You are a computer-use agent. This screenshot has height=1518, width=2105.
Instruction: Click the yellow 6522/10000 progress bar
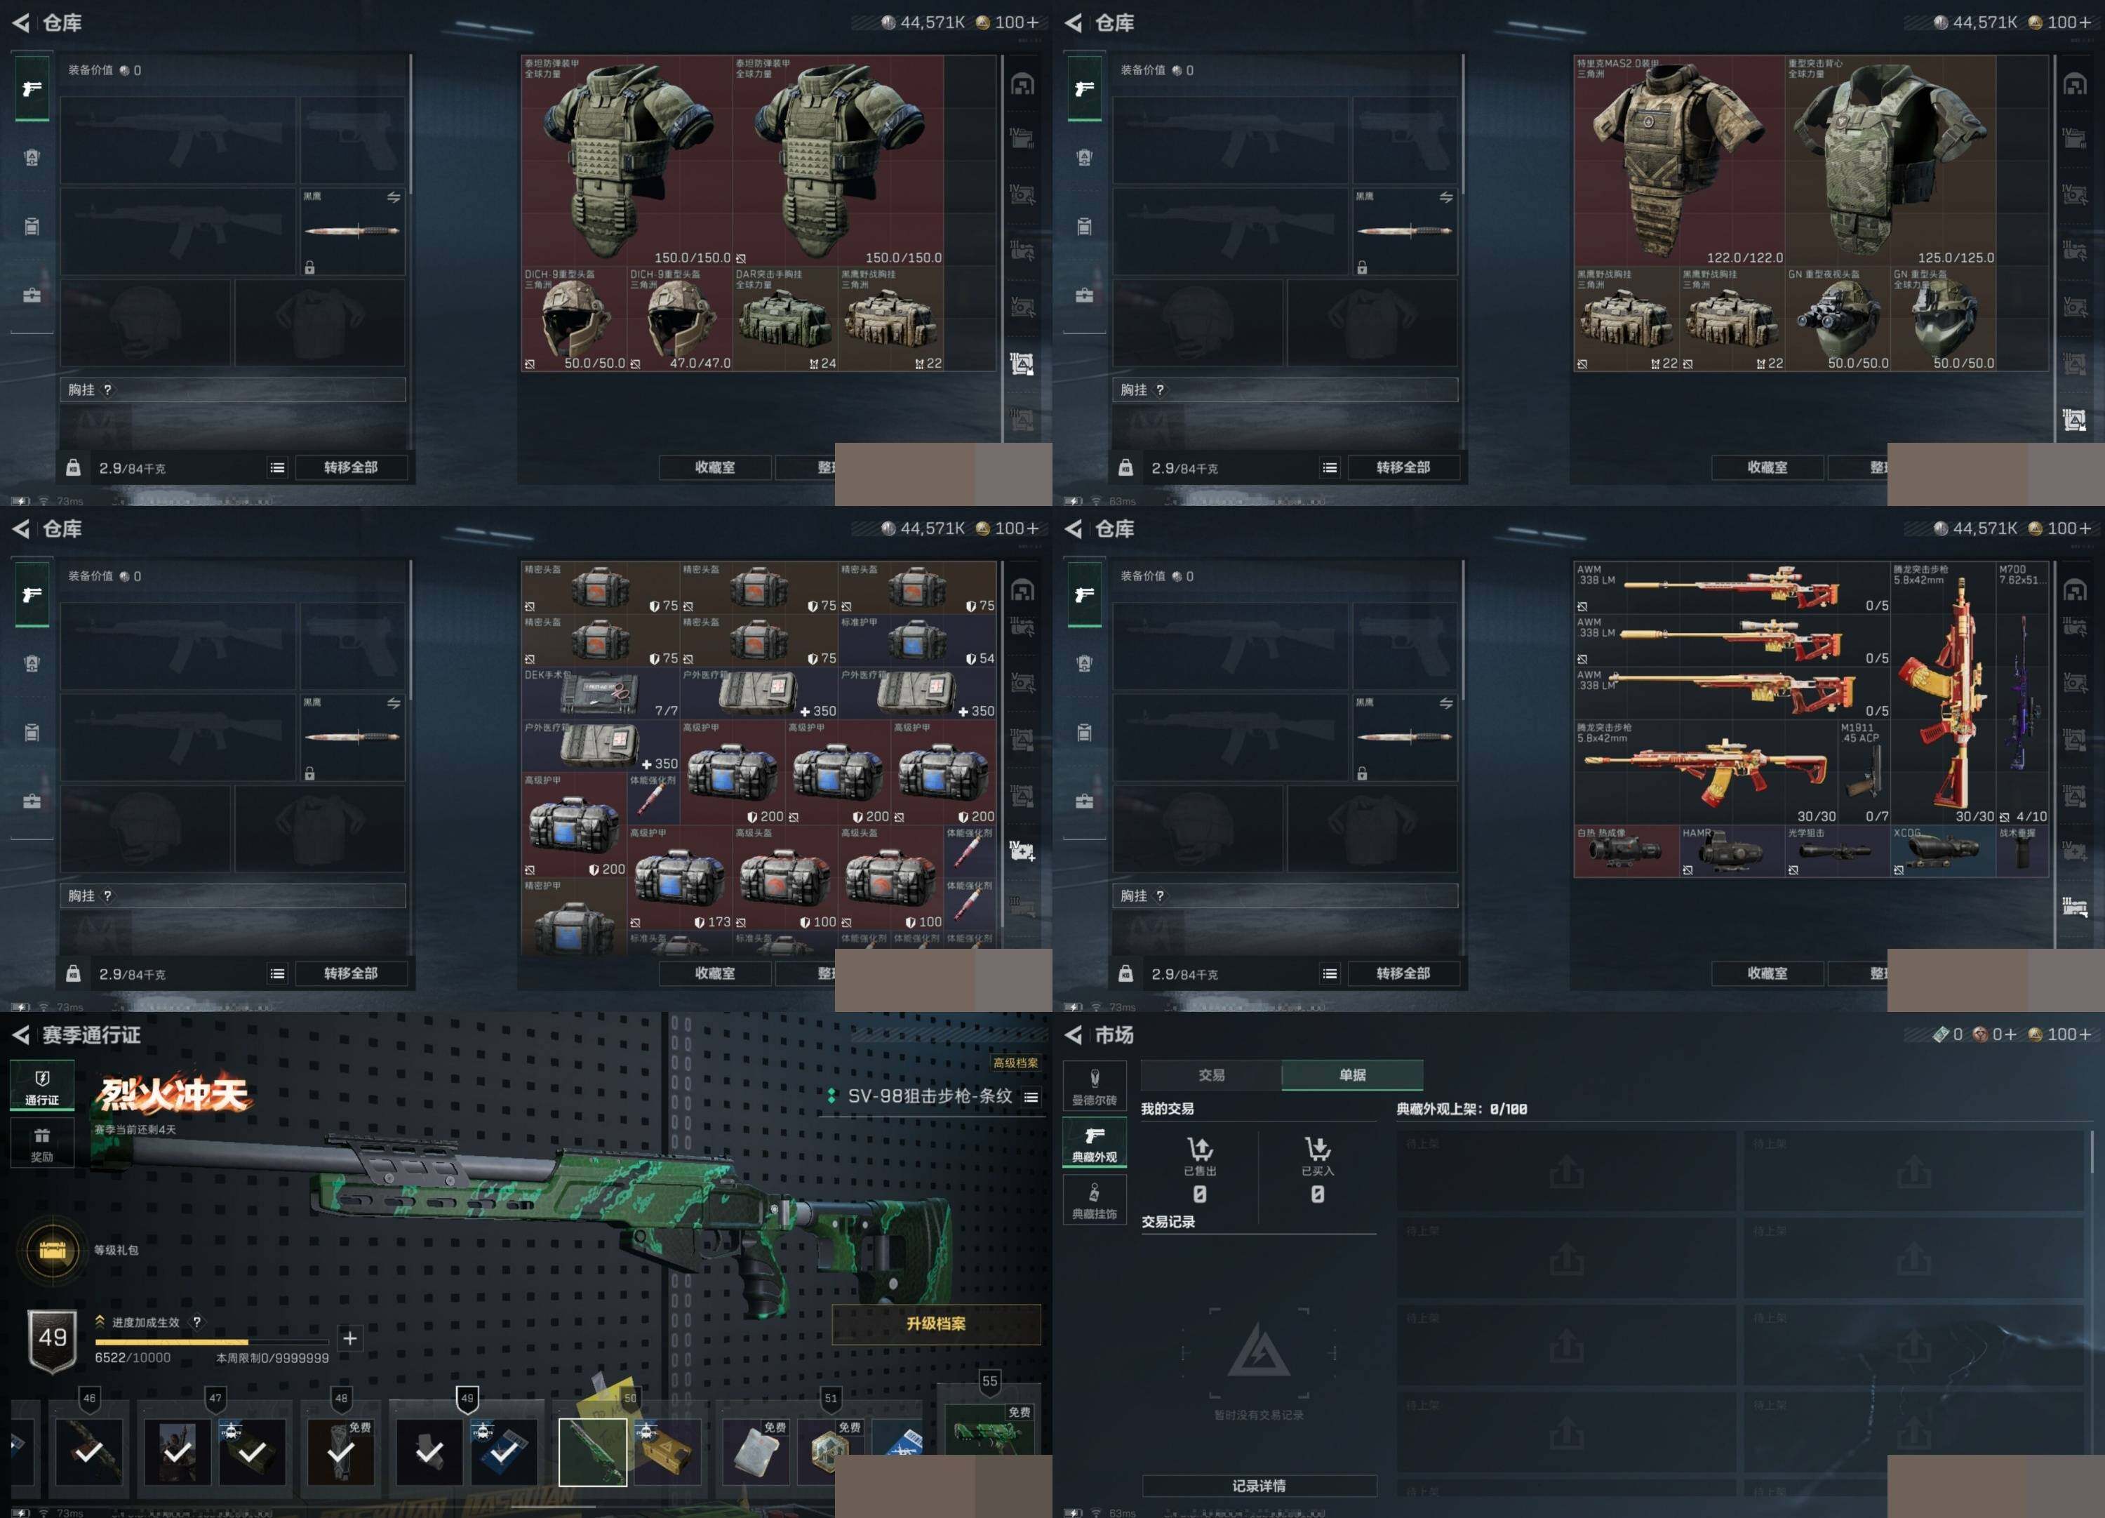point(172,1342)
